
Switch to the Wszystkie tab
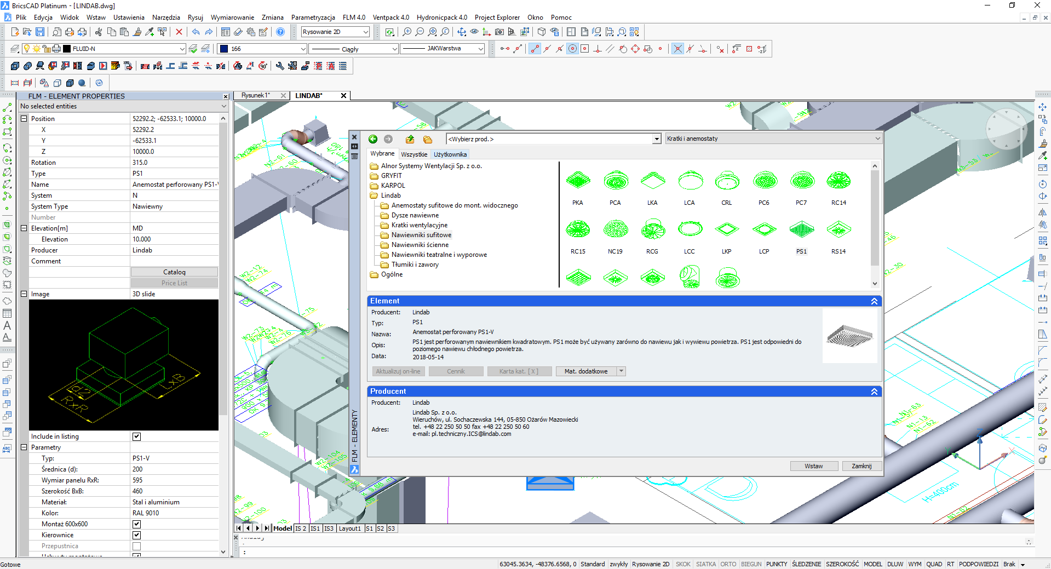coord(413,154)
